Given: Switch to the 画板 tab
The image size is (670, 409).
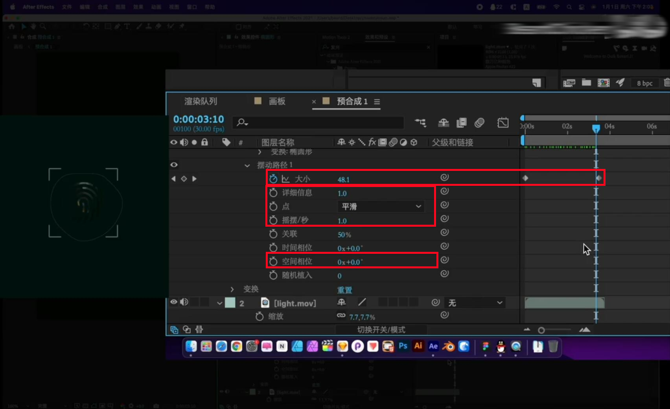Looking at the screenshot, I should 277,101.
